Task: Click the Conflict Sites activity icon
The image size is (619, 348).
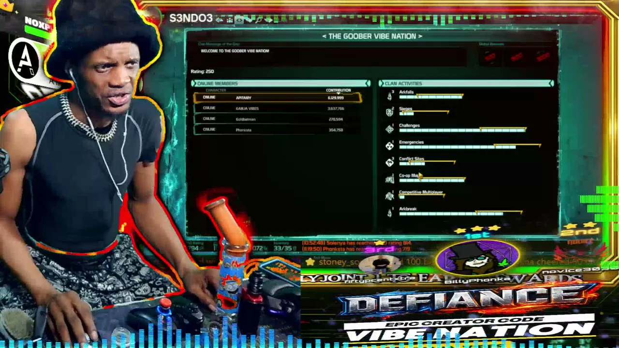Action: tap(390, 162)
